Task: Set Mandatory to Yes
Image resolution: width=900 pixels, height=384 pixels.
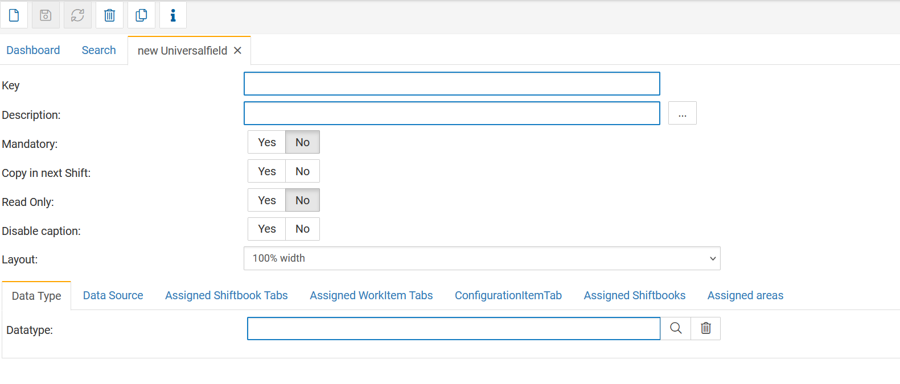Action: pos(266,142)
